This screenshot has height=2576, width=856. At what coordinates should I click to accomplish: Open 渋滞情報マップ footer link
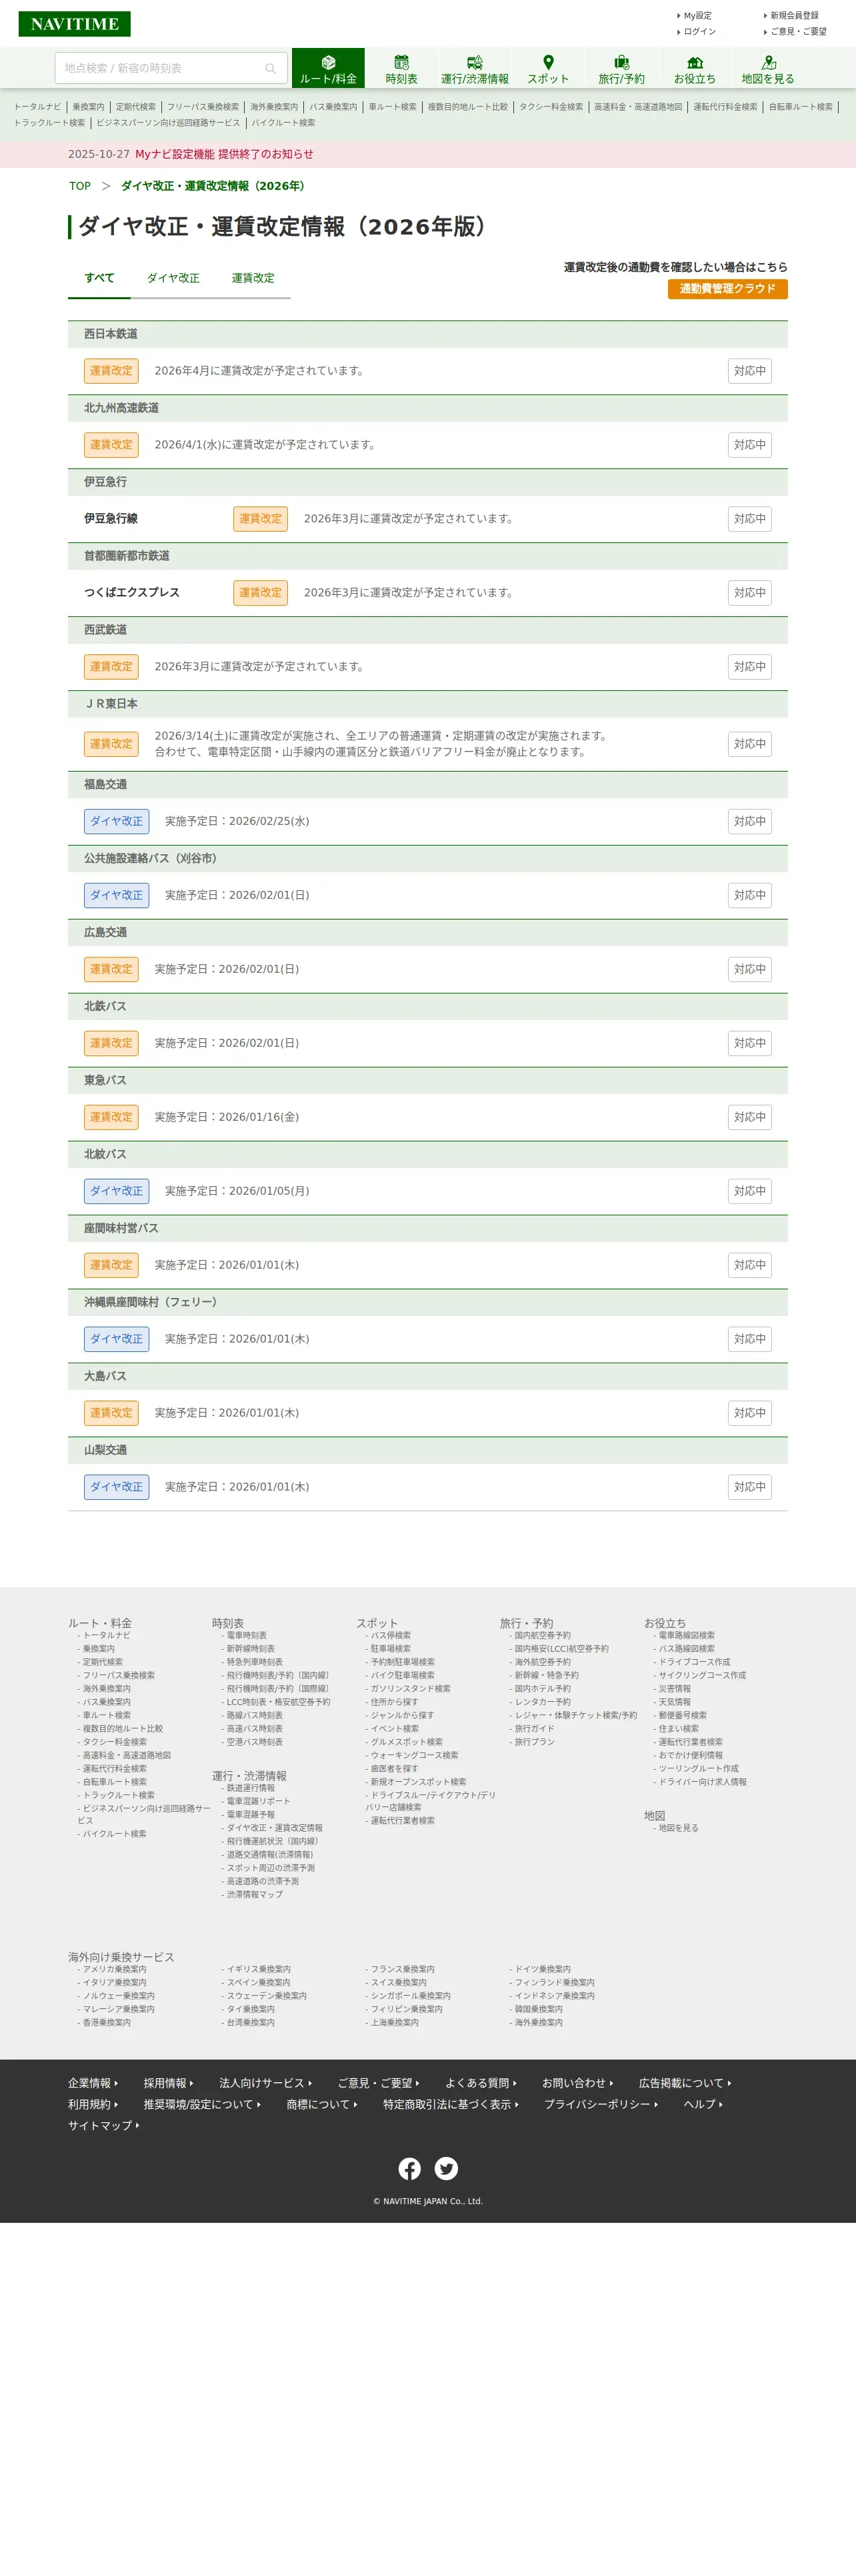(254, 1894)
